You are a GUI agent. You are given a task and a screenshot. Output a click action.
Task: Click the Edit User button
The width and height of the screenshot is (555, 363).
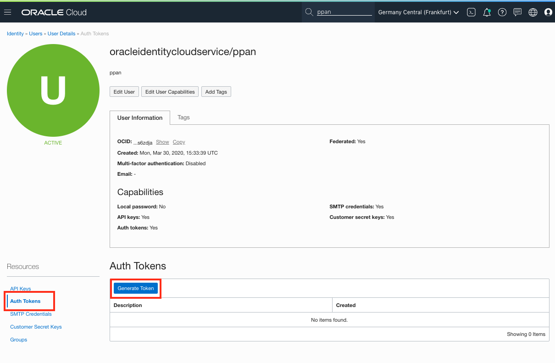pyautogui.click(x=124, y=92)
